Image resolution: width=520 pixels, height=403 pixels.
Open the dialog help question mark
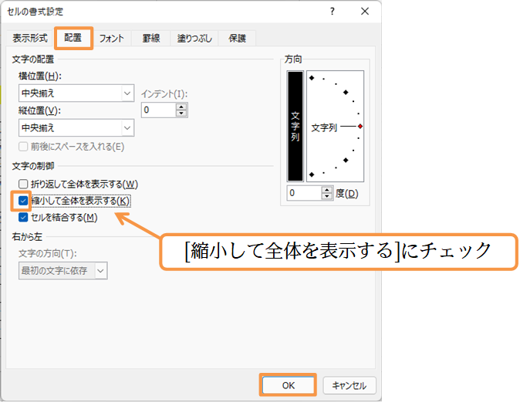click(x=333, y=12)
